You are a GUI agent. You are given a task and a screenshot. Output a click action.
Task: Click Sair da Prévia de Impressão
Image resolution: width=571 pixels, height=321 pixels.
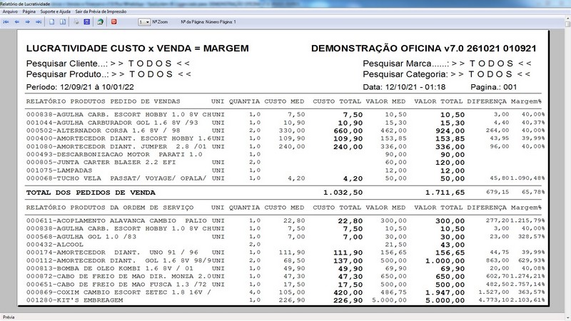coord(101,11)
